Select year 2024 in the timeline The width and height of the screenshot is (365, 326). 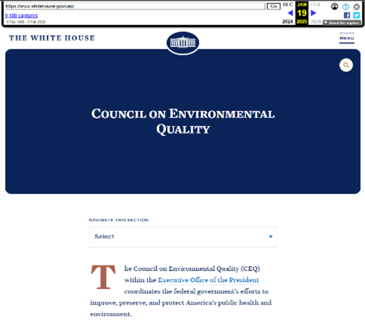tap(287, 22)
